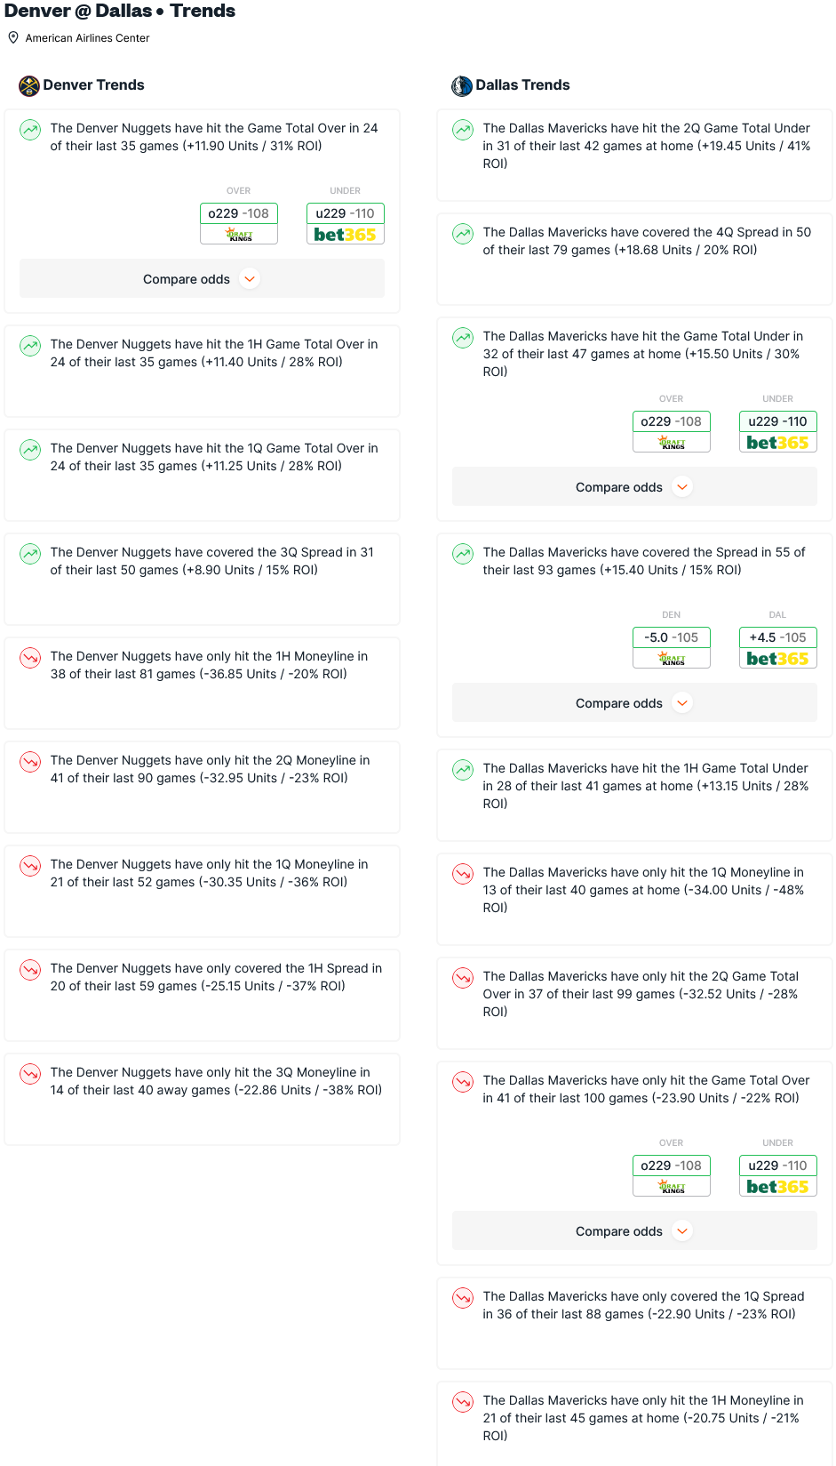Click the red downward trend icon for Denver 1H Moneyline
Image resolution: width=836 pixels, height=1466 pixels.
[30, 658]
